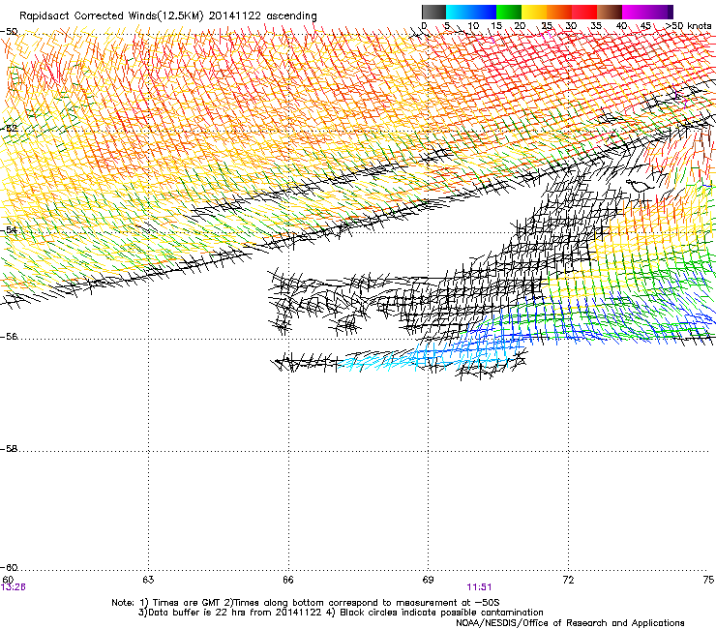Click the latitude label '-60'
The image size is (716, 629).
point(9,568)
